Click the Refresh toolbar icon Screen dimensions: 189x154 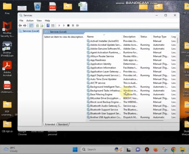(37, 25)
